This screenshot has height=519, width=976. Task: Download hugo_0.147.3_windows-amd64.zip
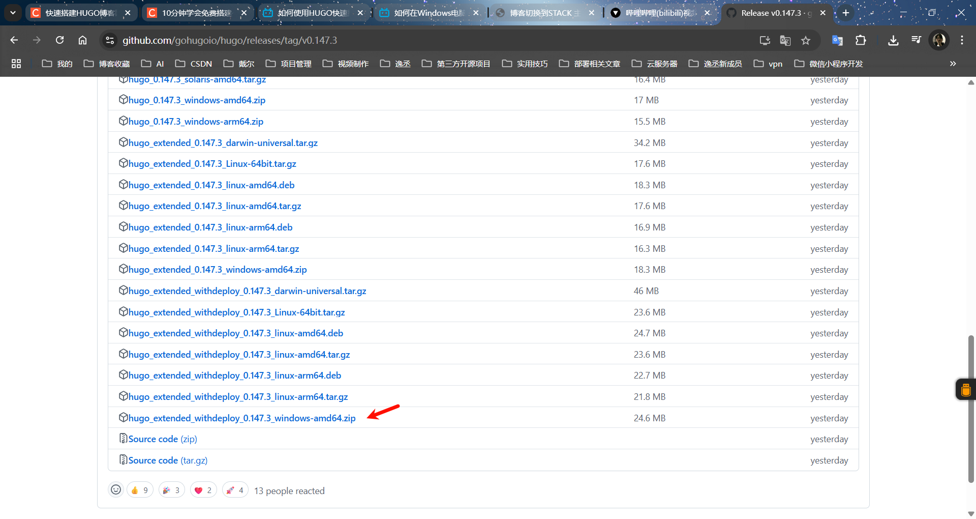point(197,100)
